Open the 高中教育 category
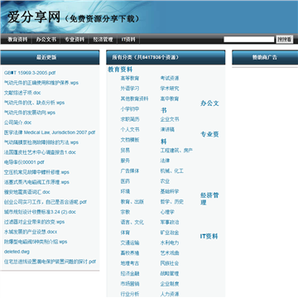Viewport: 298px width, 298px height. click(x=170, y=99)
